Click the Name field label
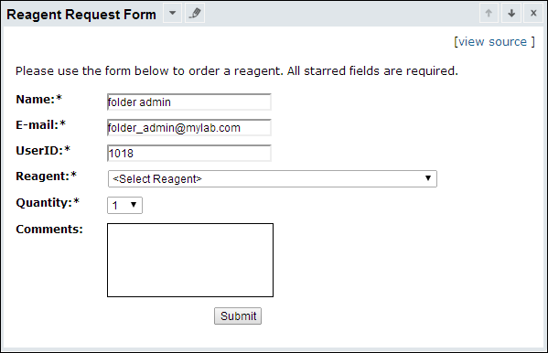Viewport: 548px width, 353px height. pyautogui.click(x=38, y=100)
